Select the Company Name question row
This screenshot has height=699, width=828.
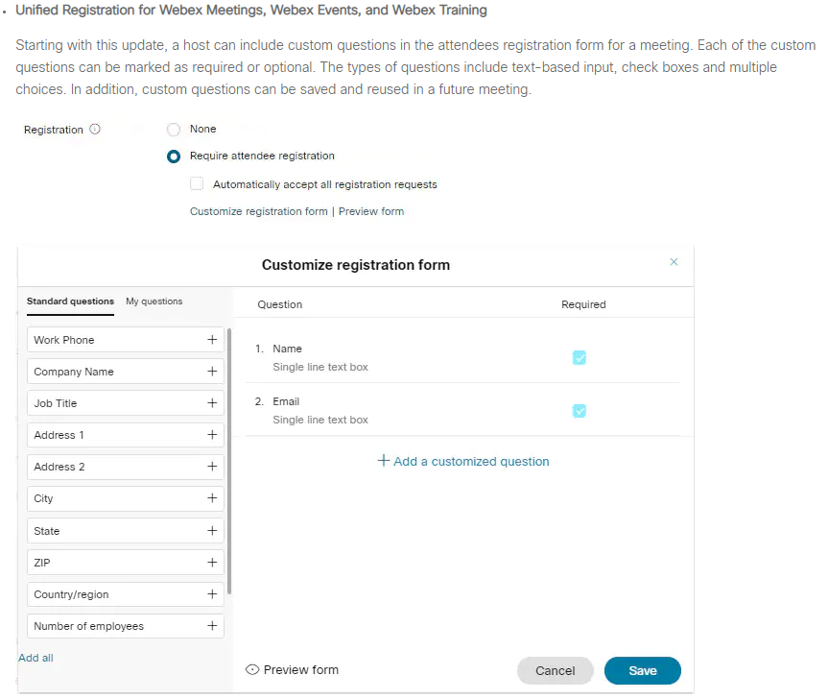tap(126, 372)
